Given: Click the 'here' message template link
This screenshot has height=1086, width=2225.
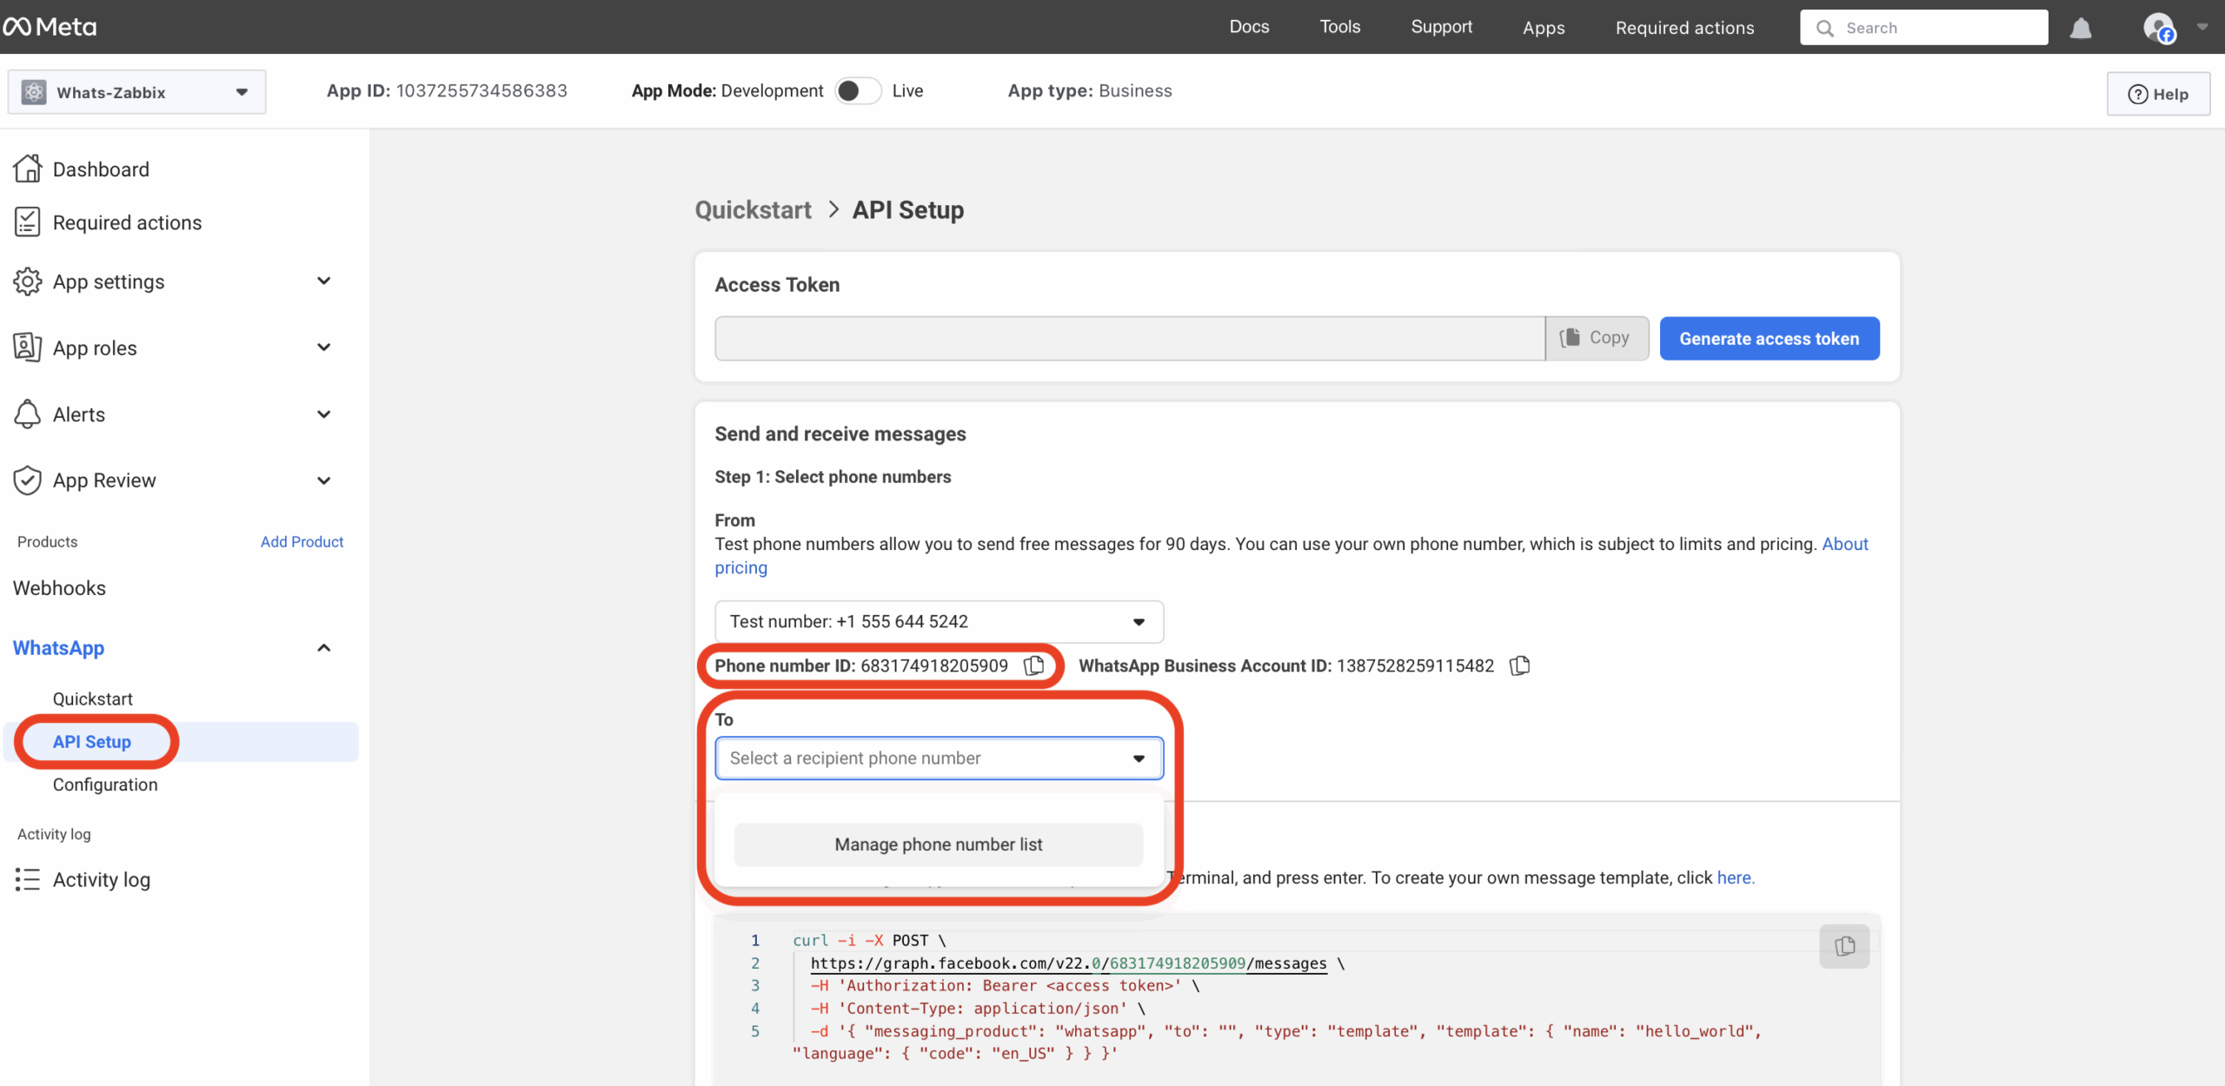Looking at the screenshot, I should (1736, 877).
